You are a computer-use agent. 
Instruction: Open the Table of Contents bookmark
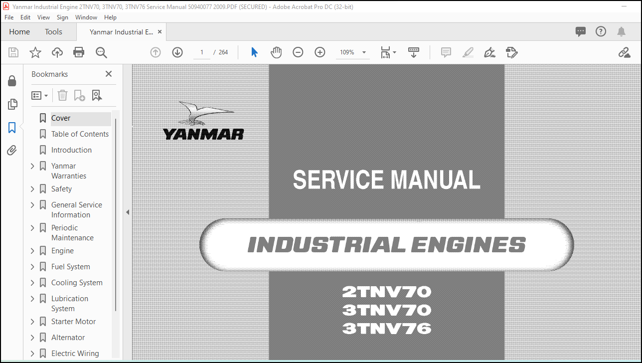[80, 134]
